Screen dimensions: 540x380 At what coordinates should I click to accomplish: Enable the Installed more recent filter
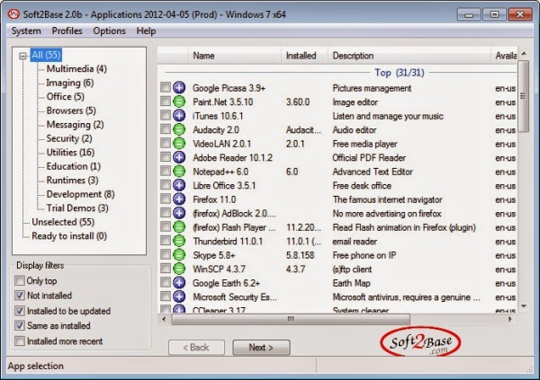(20, 340)
